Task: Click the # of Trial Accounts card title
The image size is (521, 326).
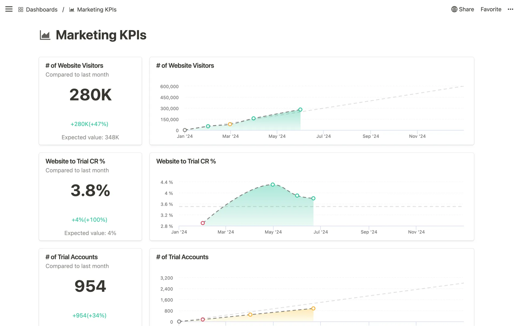Action: (71, 257)
